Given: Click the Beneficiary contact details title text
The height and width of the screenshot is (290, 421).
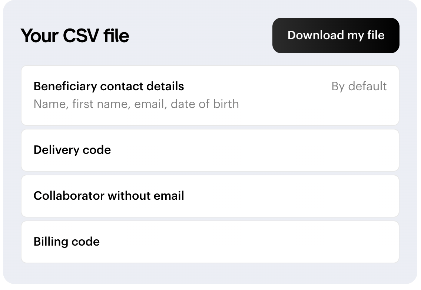Looking at the screenshot, I should (109, 86).
